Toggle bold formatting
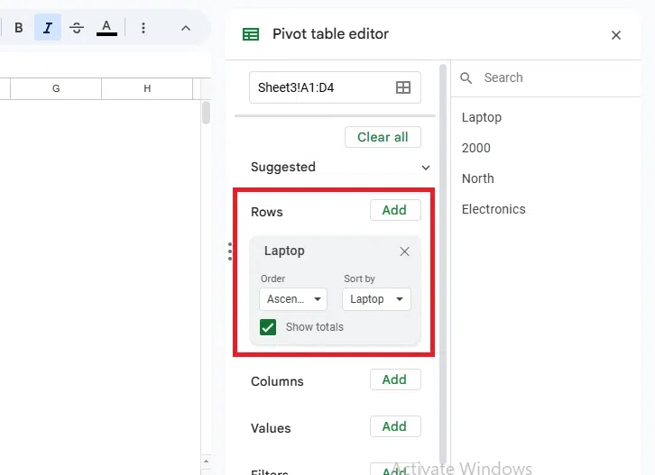 (x=18, y=28)
